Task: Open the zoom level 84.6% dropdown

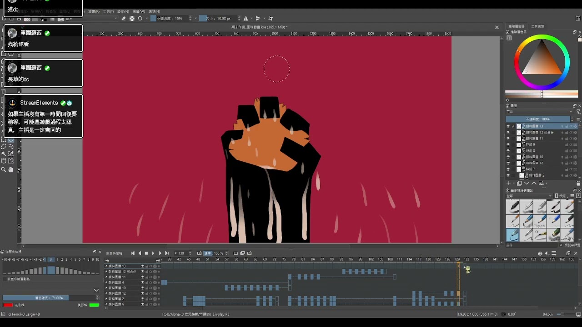Action: tap(548, 314)
